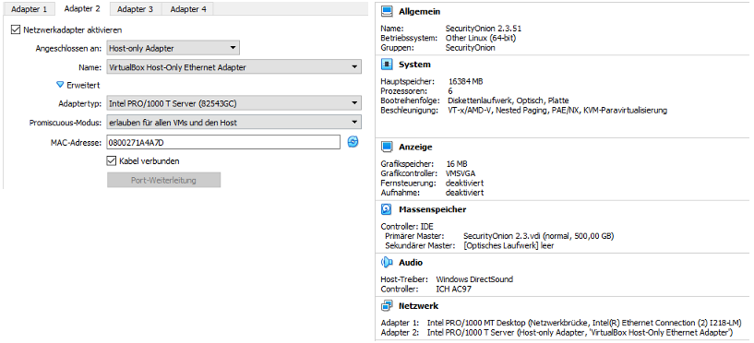Image resolution: width=754 pixels, height=343 pixels.
Task: Click the Windows DirectSound host driver value
Action: [x=474, y=279]
